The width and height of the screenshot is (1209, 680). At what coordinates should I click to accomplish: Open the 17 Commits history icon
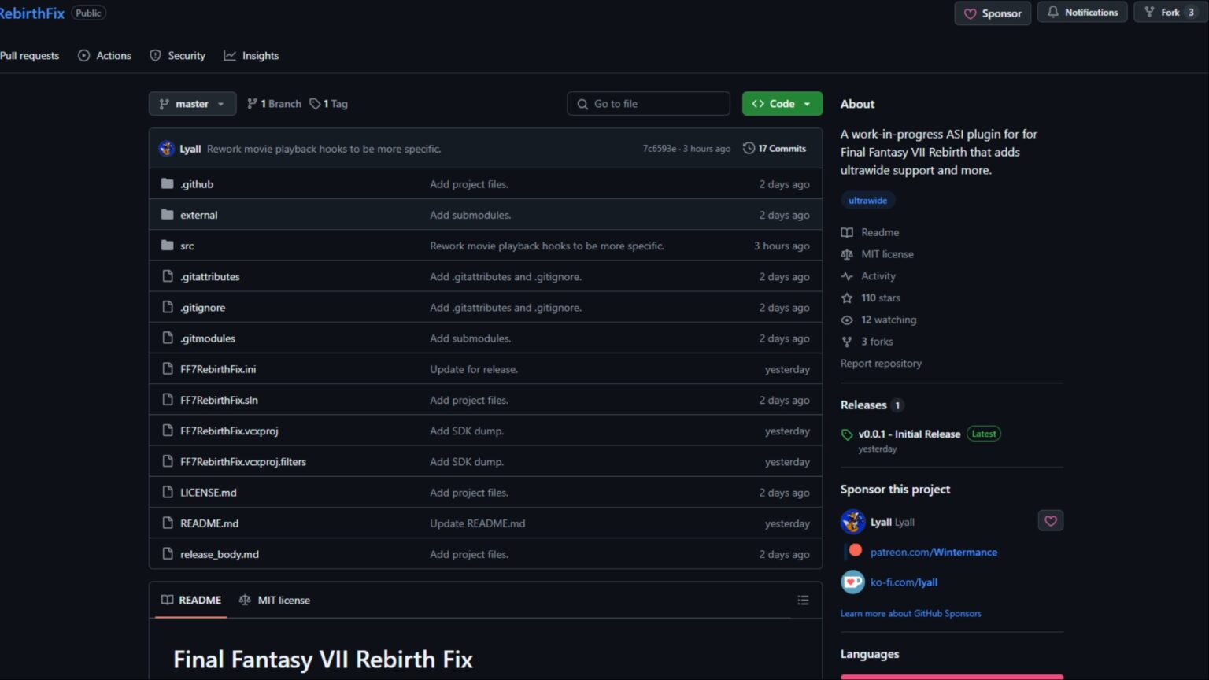click(x=749, y=149)
